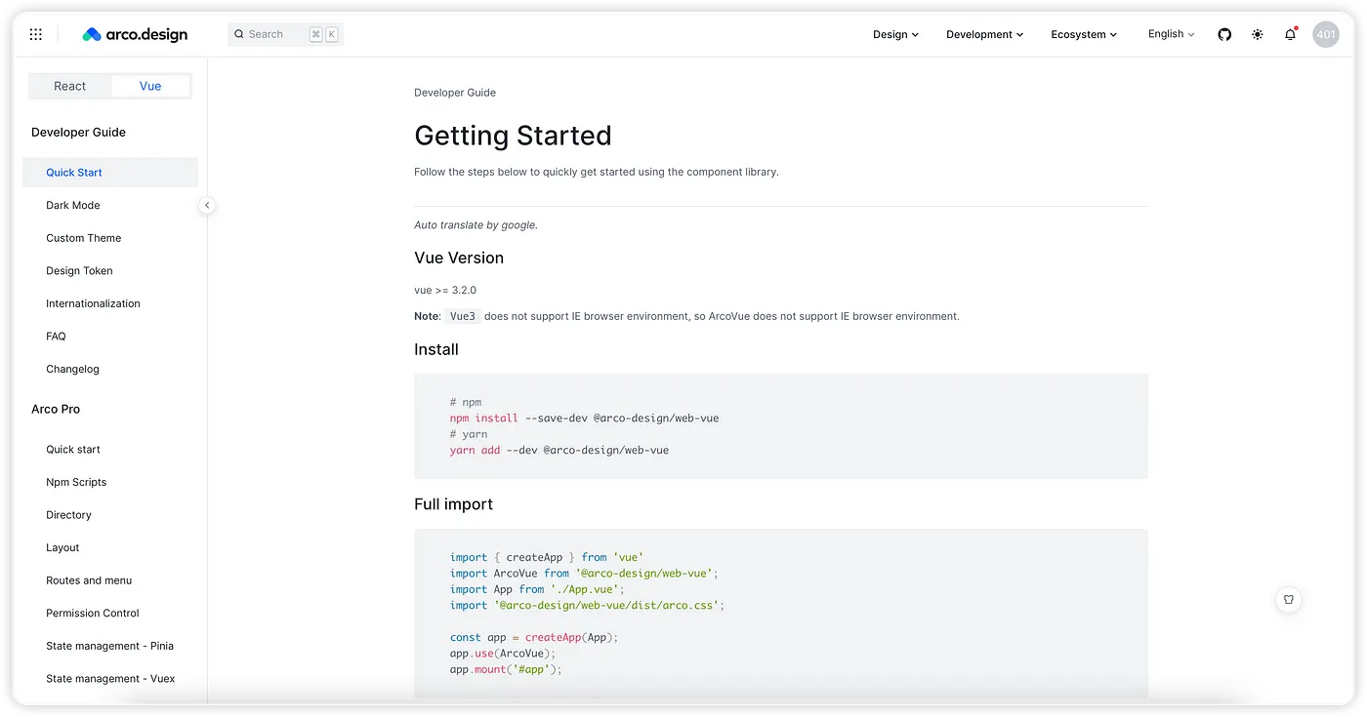Click the Install heading

(436, 349)
